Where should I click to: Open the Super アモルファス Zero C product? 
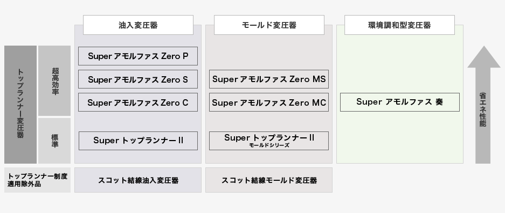[138, 102]
